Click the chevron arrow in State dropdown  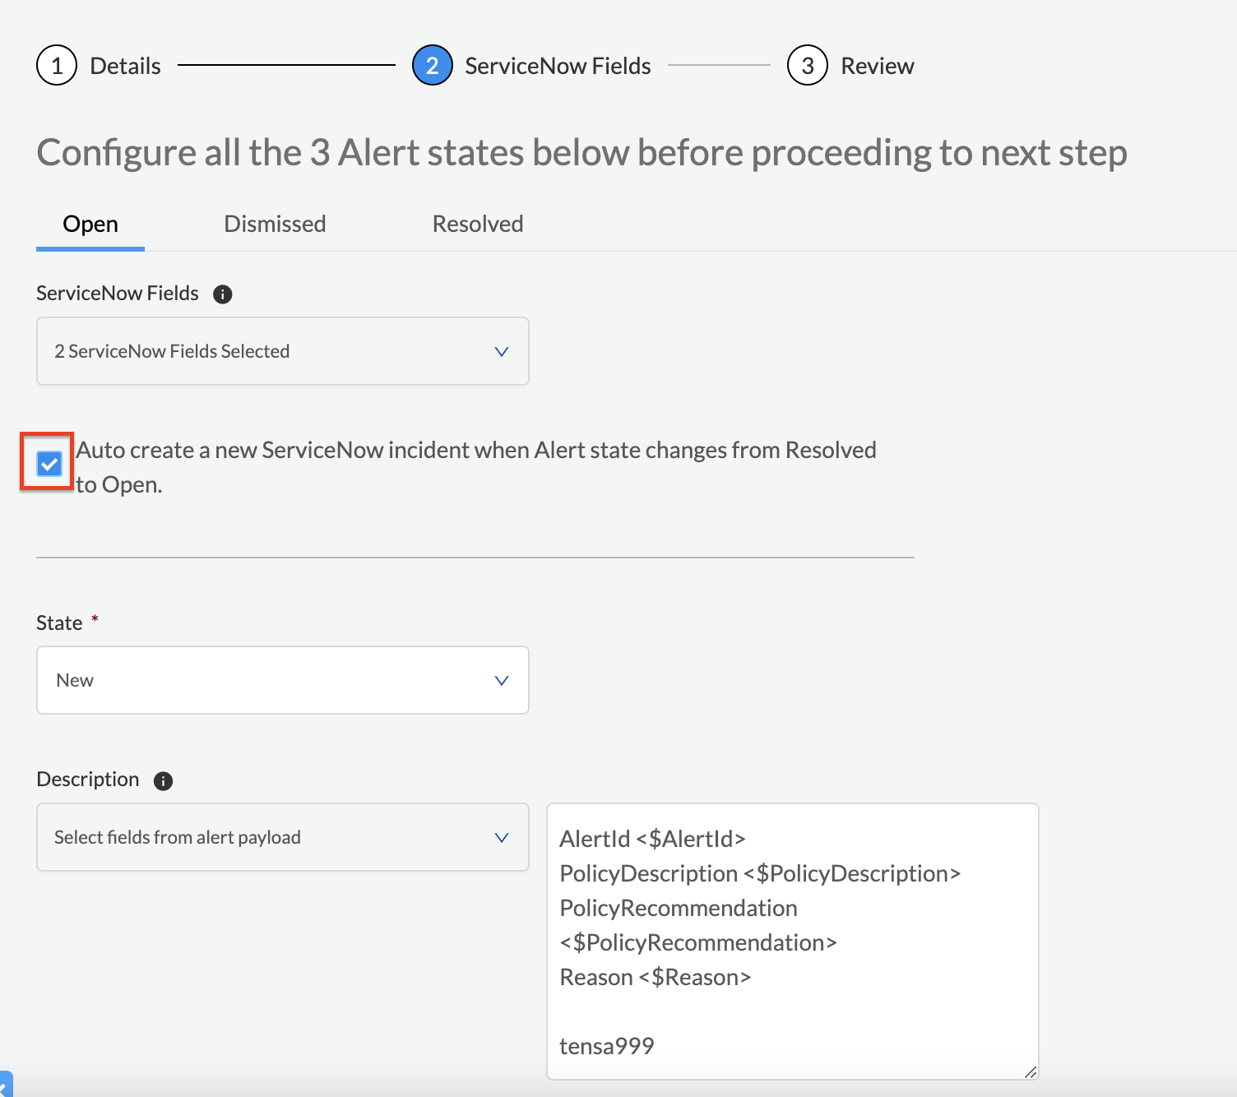[501, 681]
